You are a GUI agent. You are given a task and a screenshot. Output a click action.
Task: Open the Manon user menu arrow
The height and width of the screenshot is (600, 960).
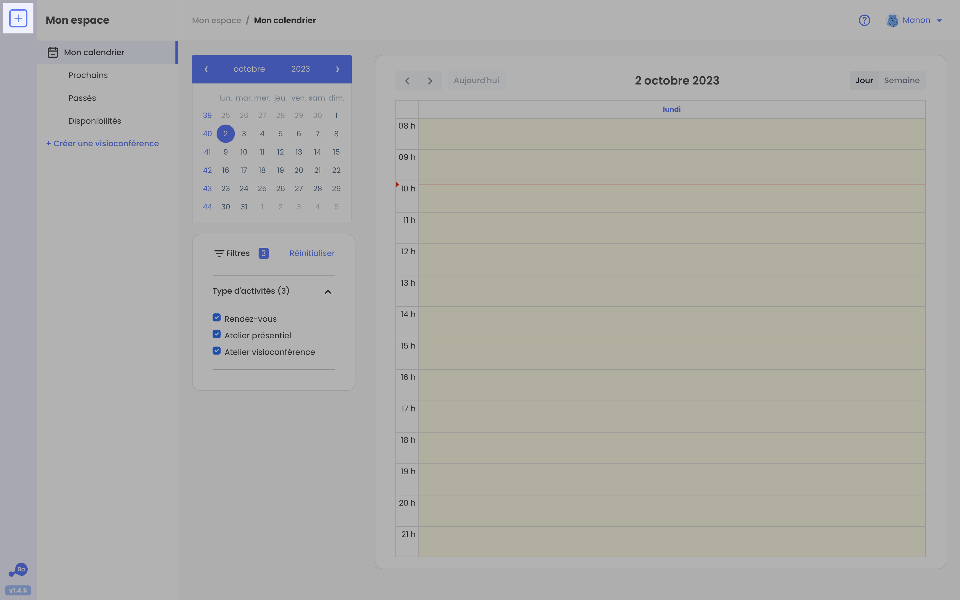point(939,21)
